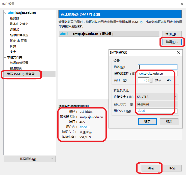The height and width of the screenshot is (175, 186).
Task: Confirm SMTP dialog with 确定
Action: (147, 121)
